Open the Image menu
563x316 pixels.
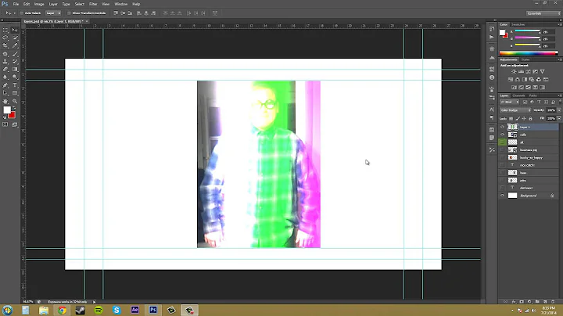[39, 4]
